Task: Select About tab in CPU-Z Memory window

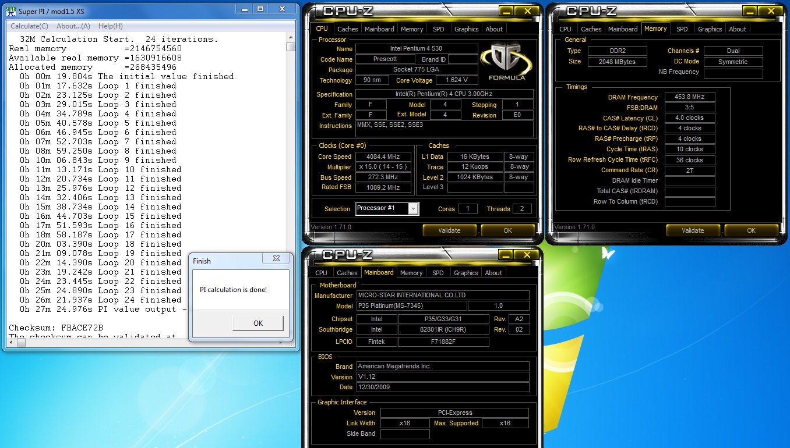Action: [738, 29]
